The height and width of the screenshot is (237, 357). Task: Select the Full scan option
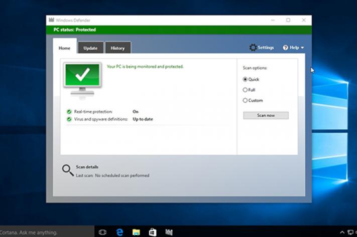point(245,90)
